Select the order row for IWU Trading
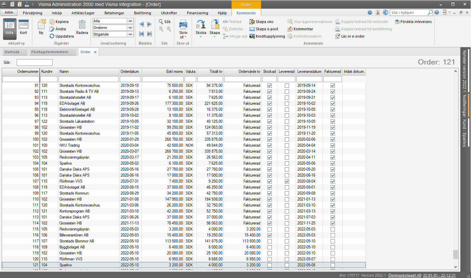The image size is (471, 278). point(184,145)
